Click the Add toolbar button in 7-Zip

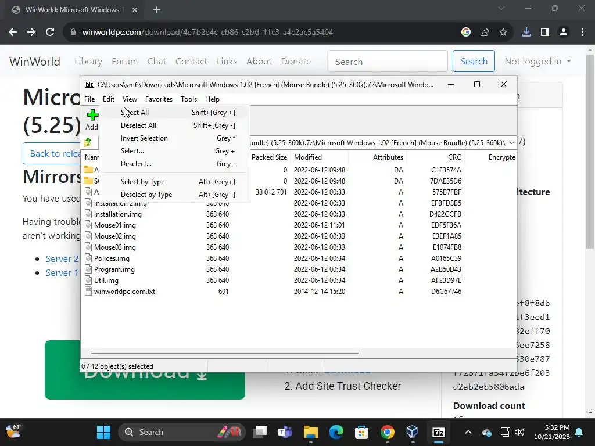92,120
